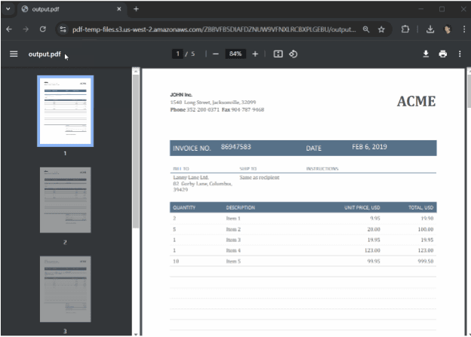This screenshot has height=337, width=471.
Task: Toggle the PDF sidebar menu
Action: point(13,54)
